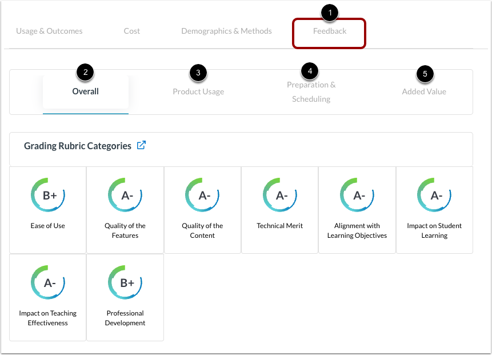
Task: Click the B+ grade circle for Ease of Use
Action: pos(47,194)
